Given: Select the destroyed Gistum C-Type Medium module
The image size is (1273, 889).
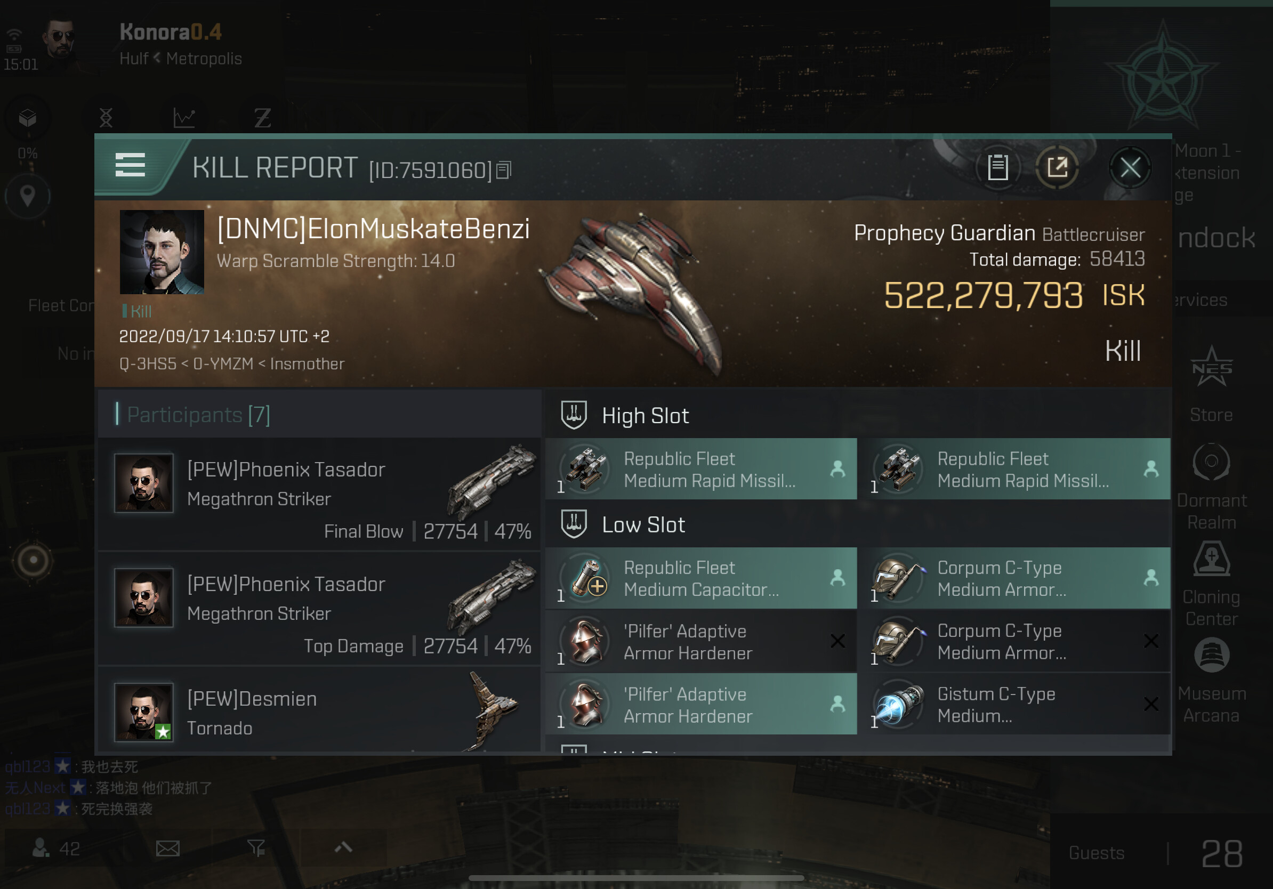Looking at the screenshot, I should coord(1014,705).
